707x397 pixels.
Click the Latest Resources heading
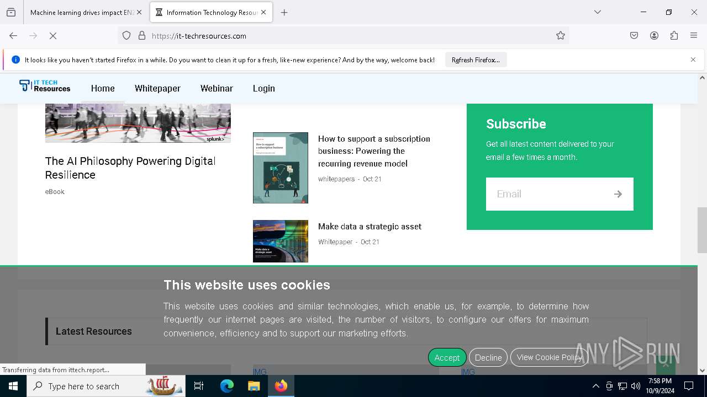94,331
